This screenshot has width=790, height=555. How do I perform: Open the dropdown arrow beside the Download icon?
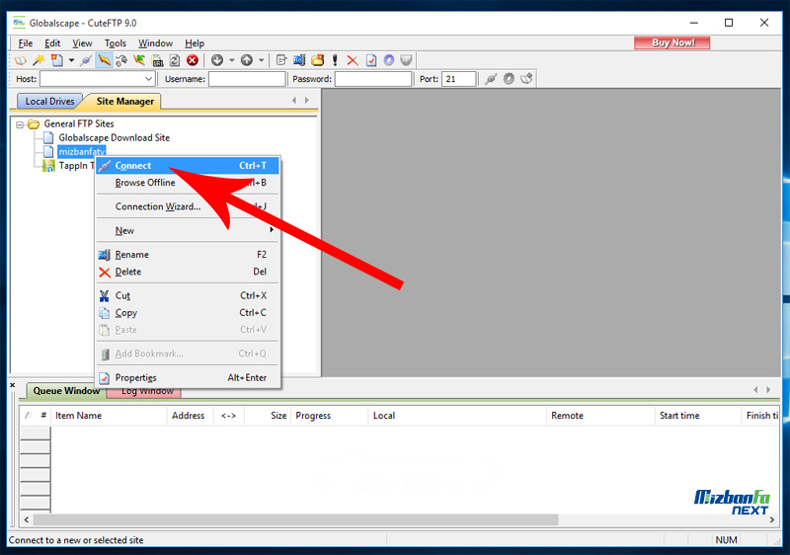click(x=231, y=60)
